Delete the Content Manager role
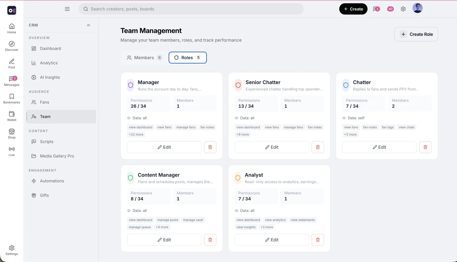Viewport: 457px width, 262px height. click(x=210, y=240)
